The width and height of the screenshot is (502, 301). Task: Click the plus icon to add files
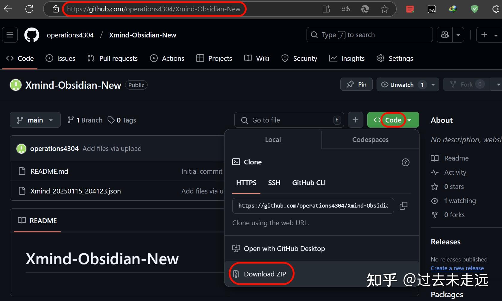tap(355, 120)
